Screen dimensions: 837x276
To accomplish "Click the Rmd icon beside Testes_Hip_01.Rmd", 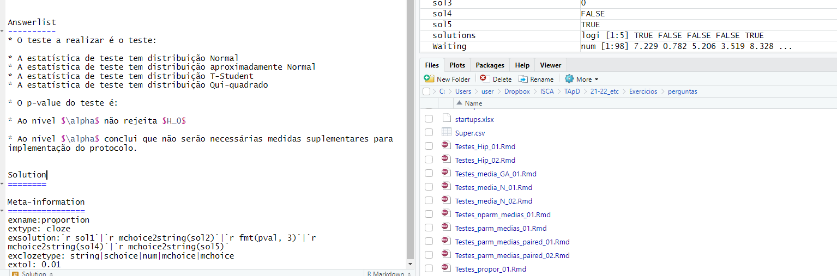I will (447, 146).
